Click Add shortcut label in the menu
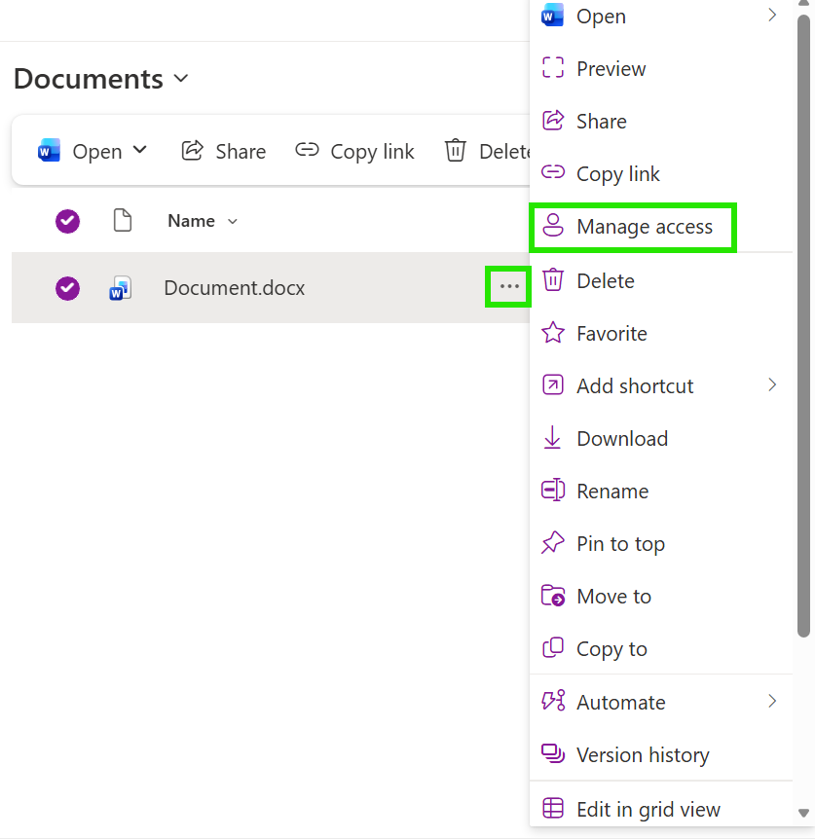 635,385
